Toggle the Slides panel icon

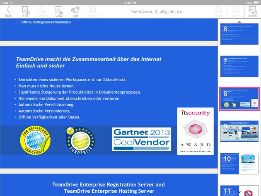252,10
